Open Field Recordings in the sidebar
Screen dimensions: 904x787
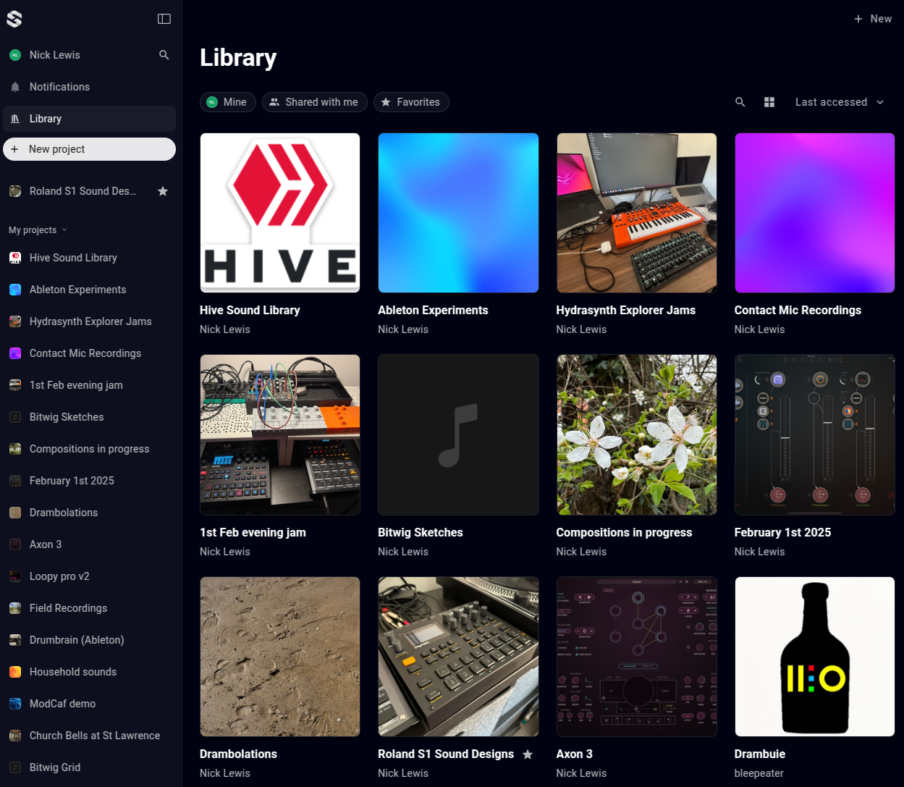tap(68, 608)
